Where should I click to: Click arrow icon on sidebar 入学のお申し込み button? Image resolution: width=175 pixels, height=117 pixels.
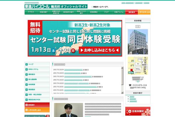pos(27,110)
